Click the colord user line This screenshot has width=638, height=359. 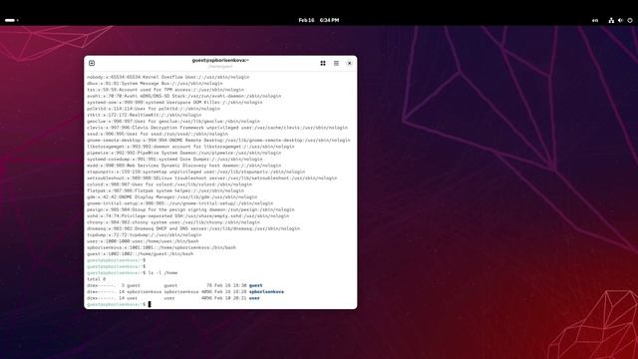click(x=169, y=184)
